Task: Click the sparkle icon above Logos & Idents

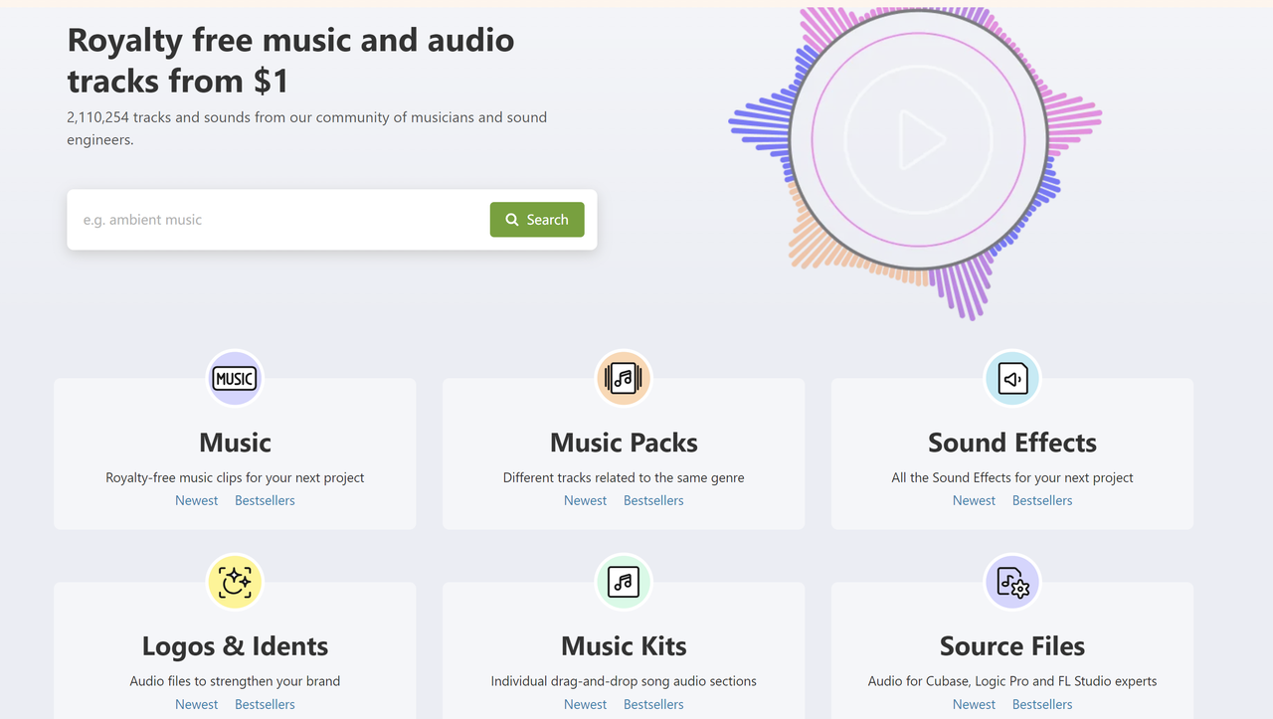Action: click(x=235, y=582)
